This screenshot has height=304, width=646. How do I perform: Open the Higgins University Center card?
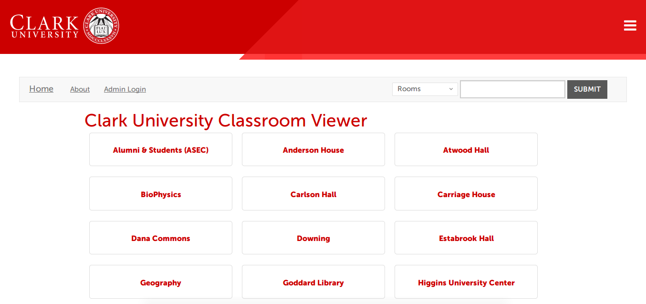click(466, 282)
